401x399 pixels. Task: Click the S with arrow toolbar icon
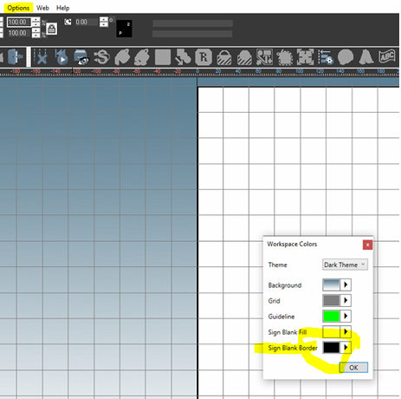102,56
